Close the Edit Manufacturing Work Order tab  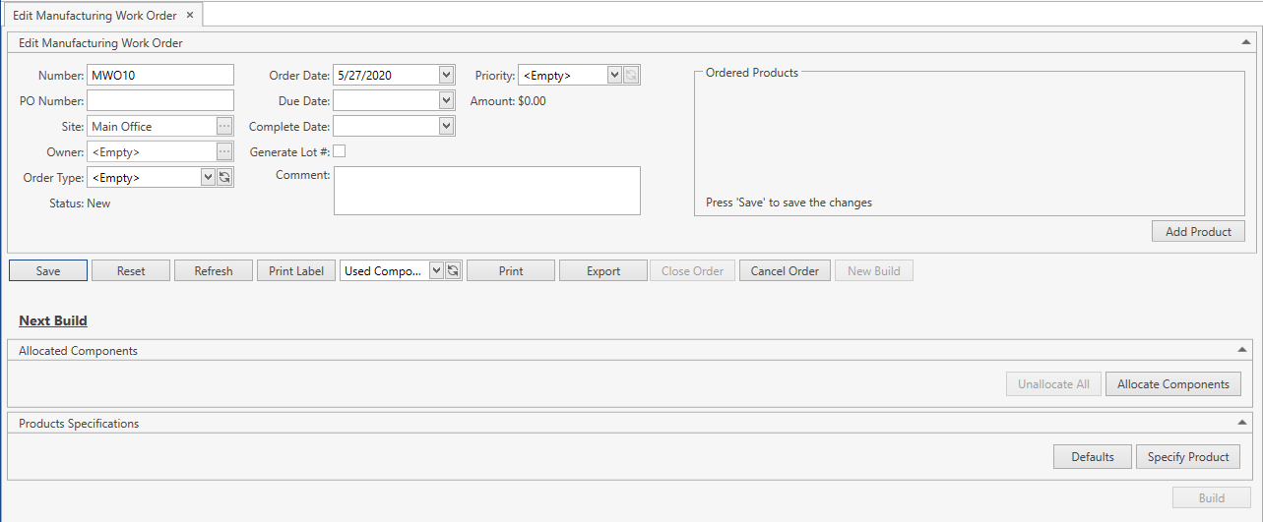(190, 15)
